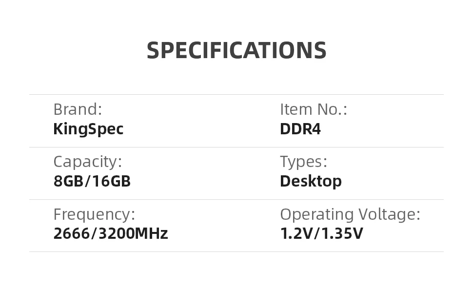This screenshot has height=293, width=473.
Task: Select the DDR4 item value
Action: pyautogui.click(x=300, y=129)
